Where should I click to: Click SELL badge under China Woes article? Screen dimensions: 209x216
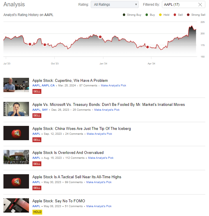(x=37, y=140)
